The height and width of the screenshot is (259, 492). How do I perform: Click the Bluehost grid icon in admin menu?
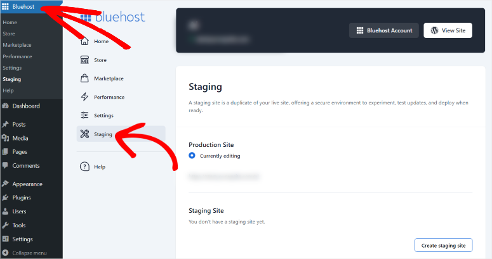5,6
